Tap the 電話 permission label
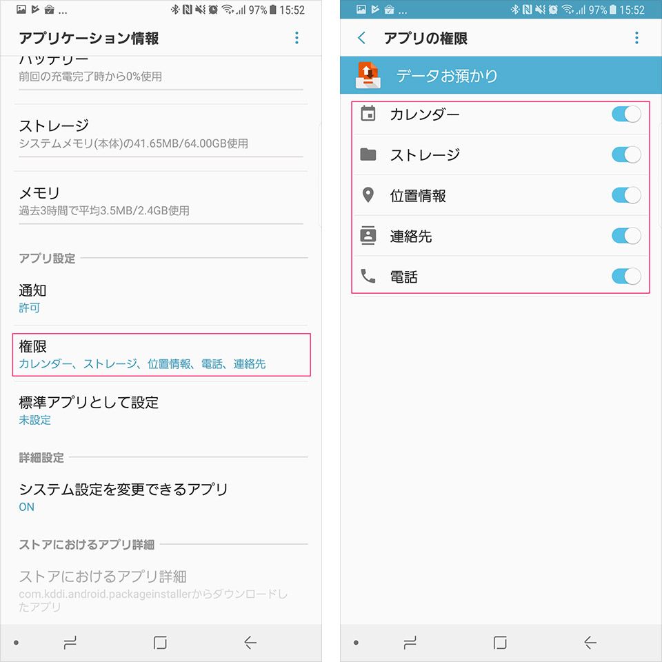 (404, 277)
